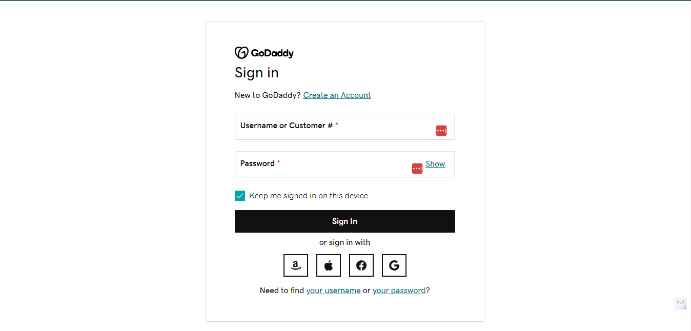Open the Create an Account link
Screen dimensions: 691x331
tap(337, 95)
